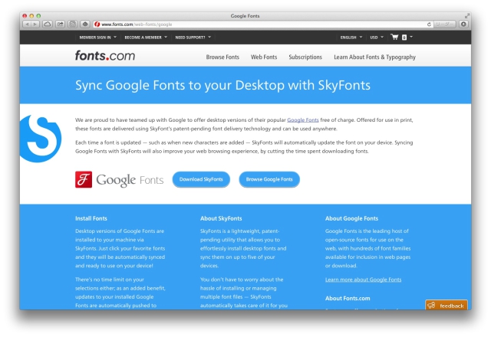The height and width of the screenshot is (337, 491).
Task: Reload the page with the refresh icon
Action: click(x=429, y=25)
